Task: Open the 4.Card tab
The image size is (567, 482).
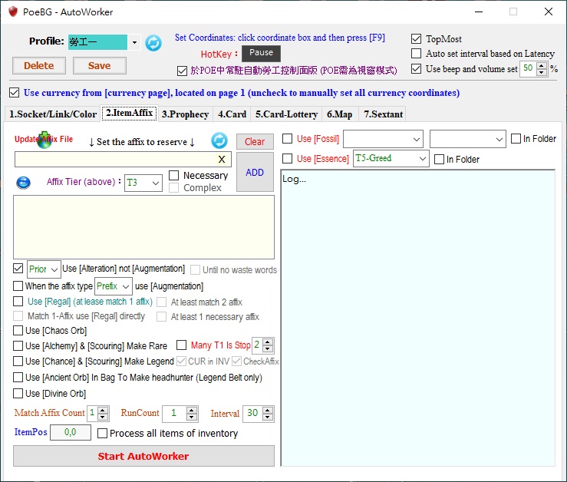Action: point(232,114)
